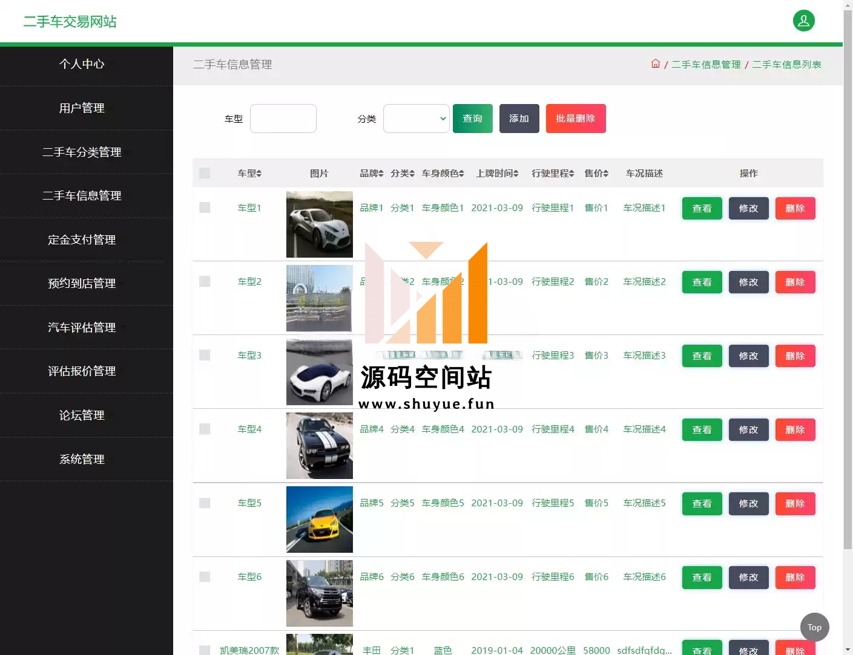Viewport: 853px width, 655px height.
Task: Click the 二手车信息列表 breadcrumb link
Action: tap(786, 64)
